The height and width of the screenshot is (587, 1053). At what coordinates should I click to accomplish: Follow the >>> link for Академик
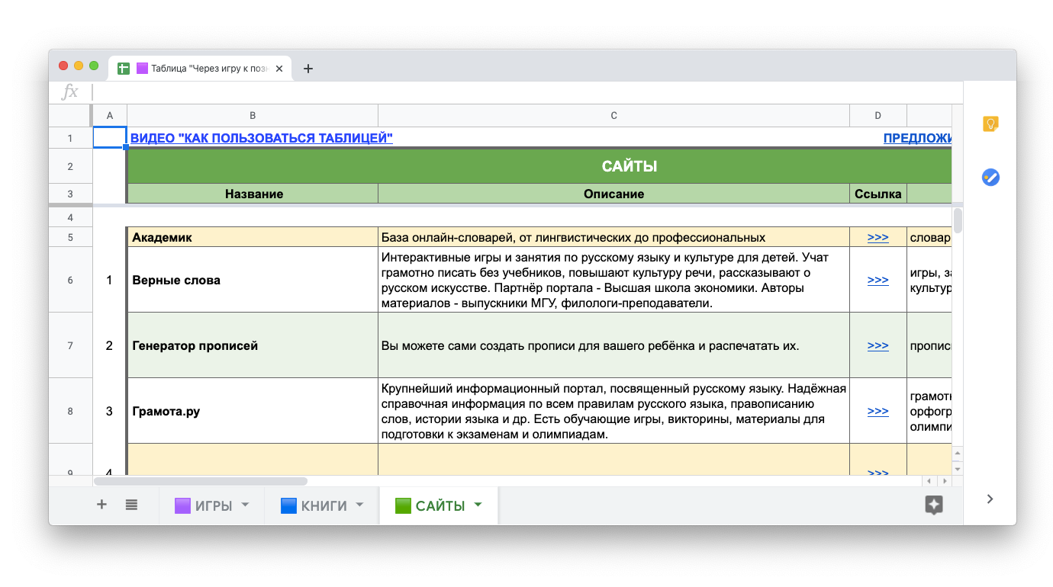pyautogui.click(x=878, y=237)
